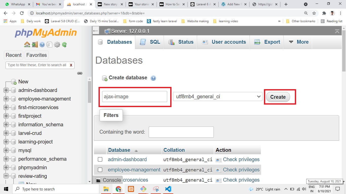Click Containing the word filter field
The width and height of the screenshot is (346, 194).
(181, 132)
